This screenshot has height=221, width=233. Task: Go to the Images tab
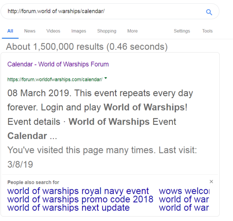click(78, 31)
